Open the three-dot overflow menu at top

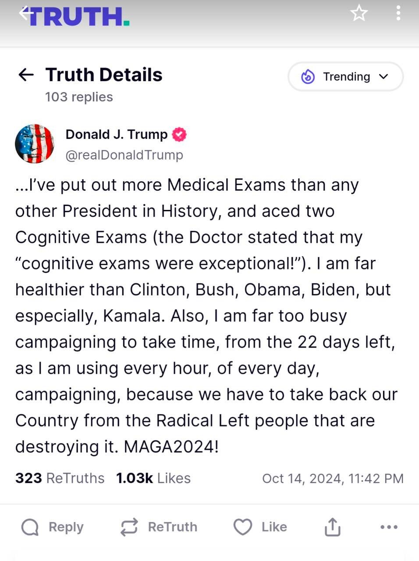[x=398, y=13]
